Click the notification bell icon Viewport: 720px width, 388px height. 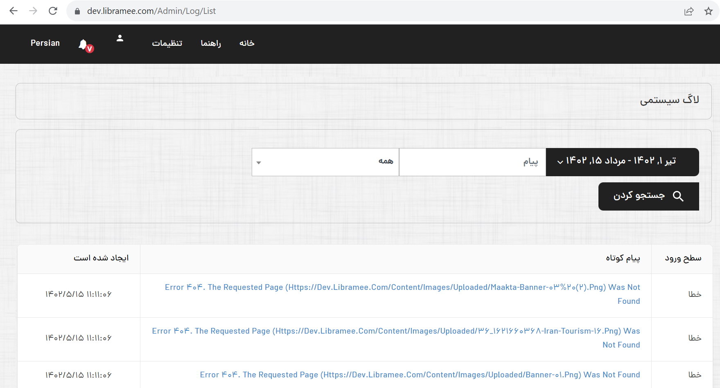click(x=84, y=44)
